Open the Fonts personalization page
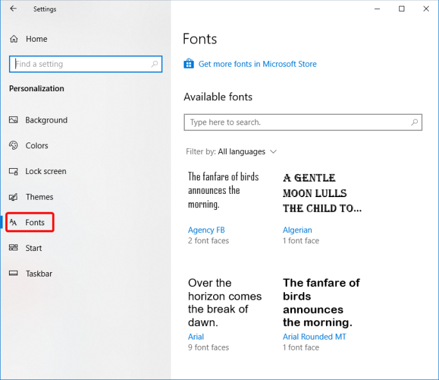This screenshot has height=380, width=439. tap(35, 223)
